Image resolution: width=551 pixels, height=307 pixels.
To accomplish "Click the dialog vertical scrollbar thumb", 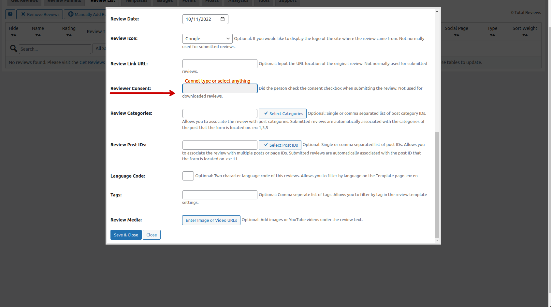I will click(437, 185).
